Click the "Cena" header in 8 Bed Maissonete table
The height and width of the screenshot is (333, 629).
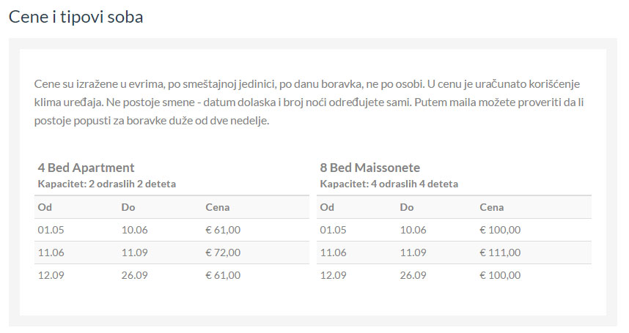click(x=492, y=207)
